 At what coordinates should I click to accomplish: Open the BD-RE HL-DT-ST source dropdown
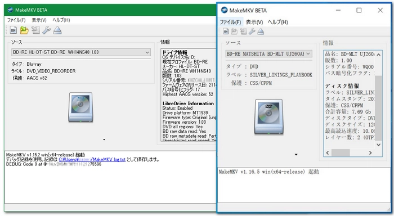81,52
